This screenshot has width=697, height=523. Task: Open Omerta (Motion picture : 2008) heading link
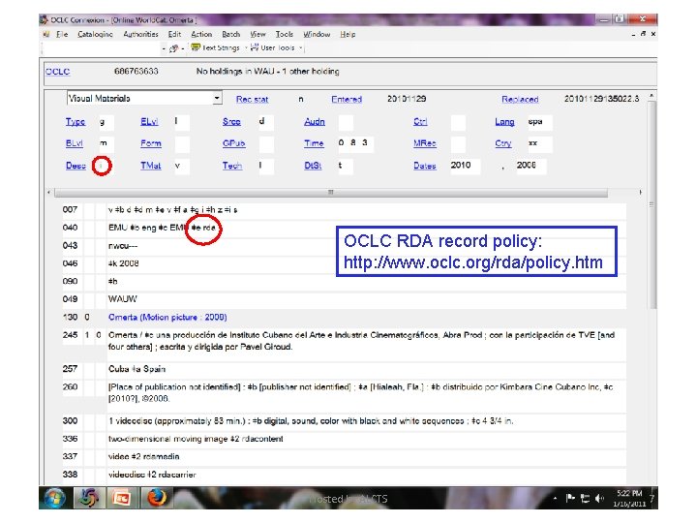[x=167, y=317]
